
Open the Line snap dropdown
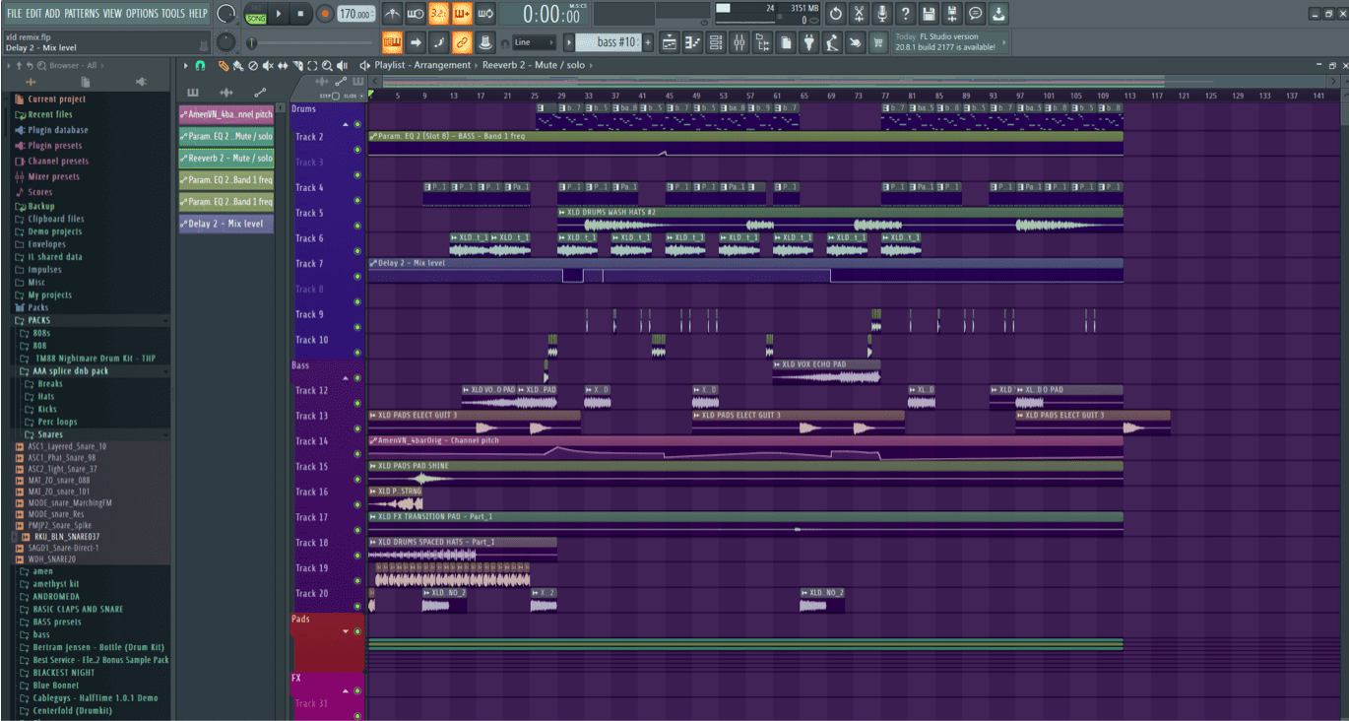tap(533, 42)
